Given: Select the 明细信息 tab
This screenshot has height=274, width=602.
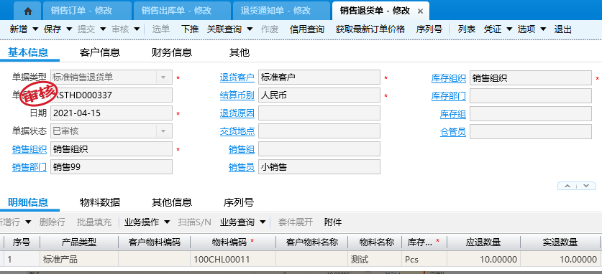Looking at the screenshot, I should pyautogui.click(x=28, y=202).
